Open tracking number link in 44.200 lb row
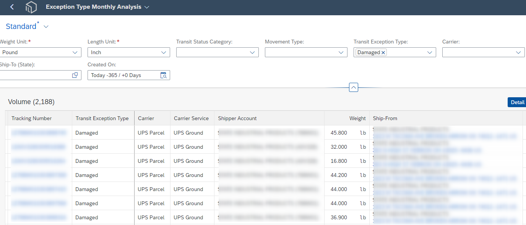 [x=39, y=175]
